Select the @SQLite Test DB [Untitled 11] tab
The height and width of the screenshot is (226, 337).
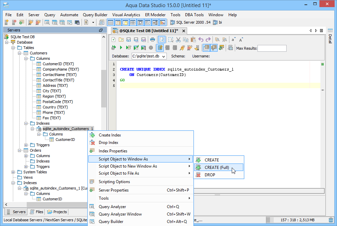(149, 31)
